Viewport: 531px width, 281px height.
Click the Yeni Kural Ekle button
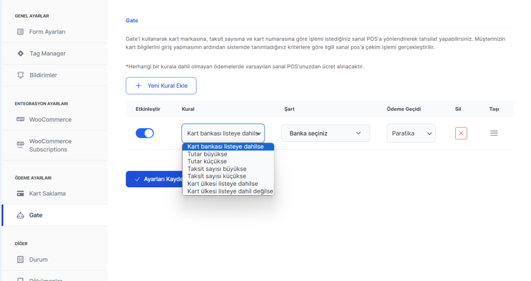click(161, 86)
